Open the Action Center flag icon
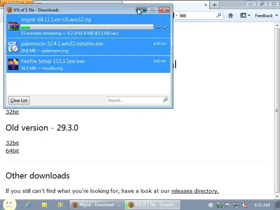280x210 pixels. tap(228, 205)
